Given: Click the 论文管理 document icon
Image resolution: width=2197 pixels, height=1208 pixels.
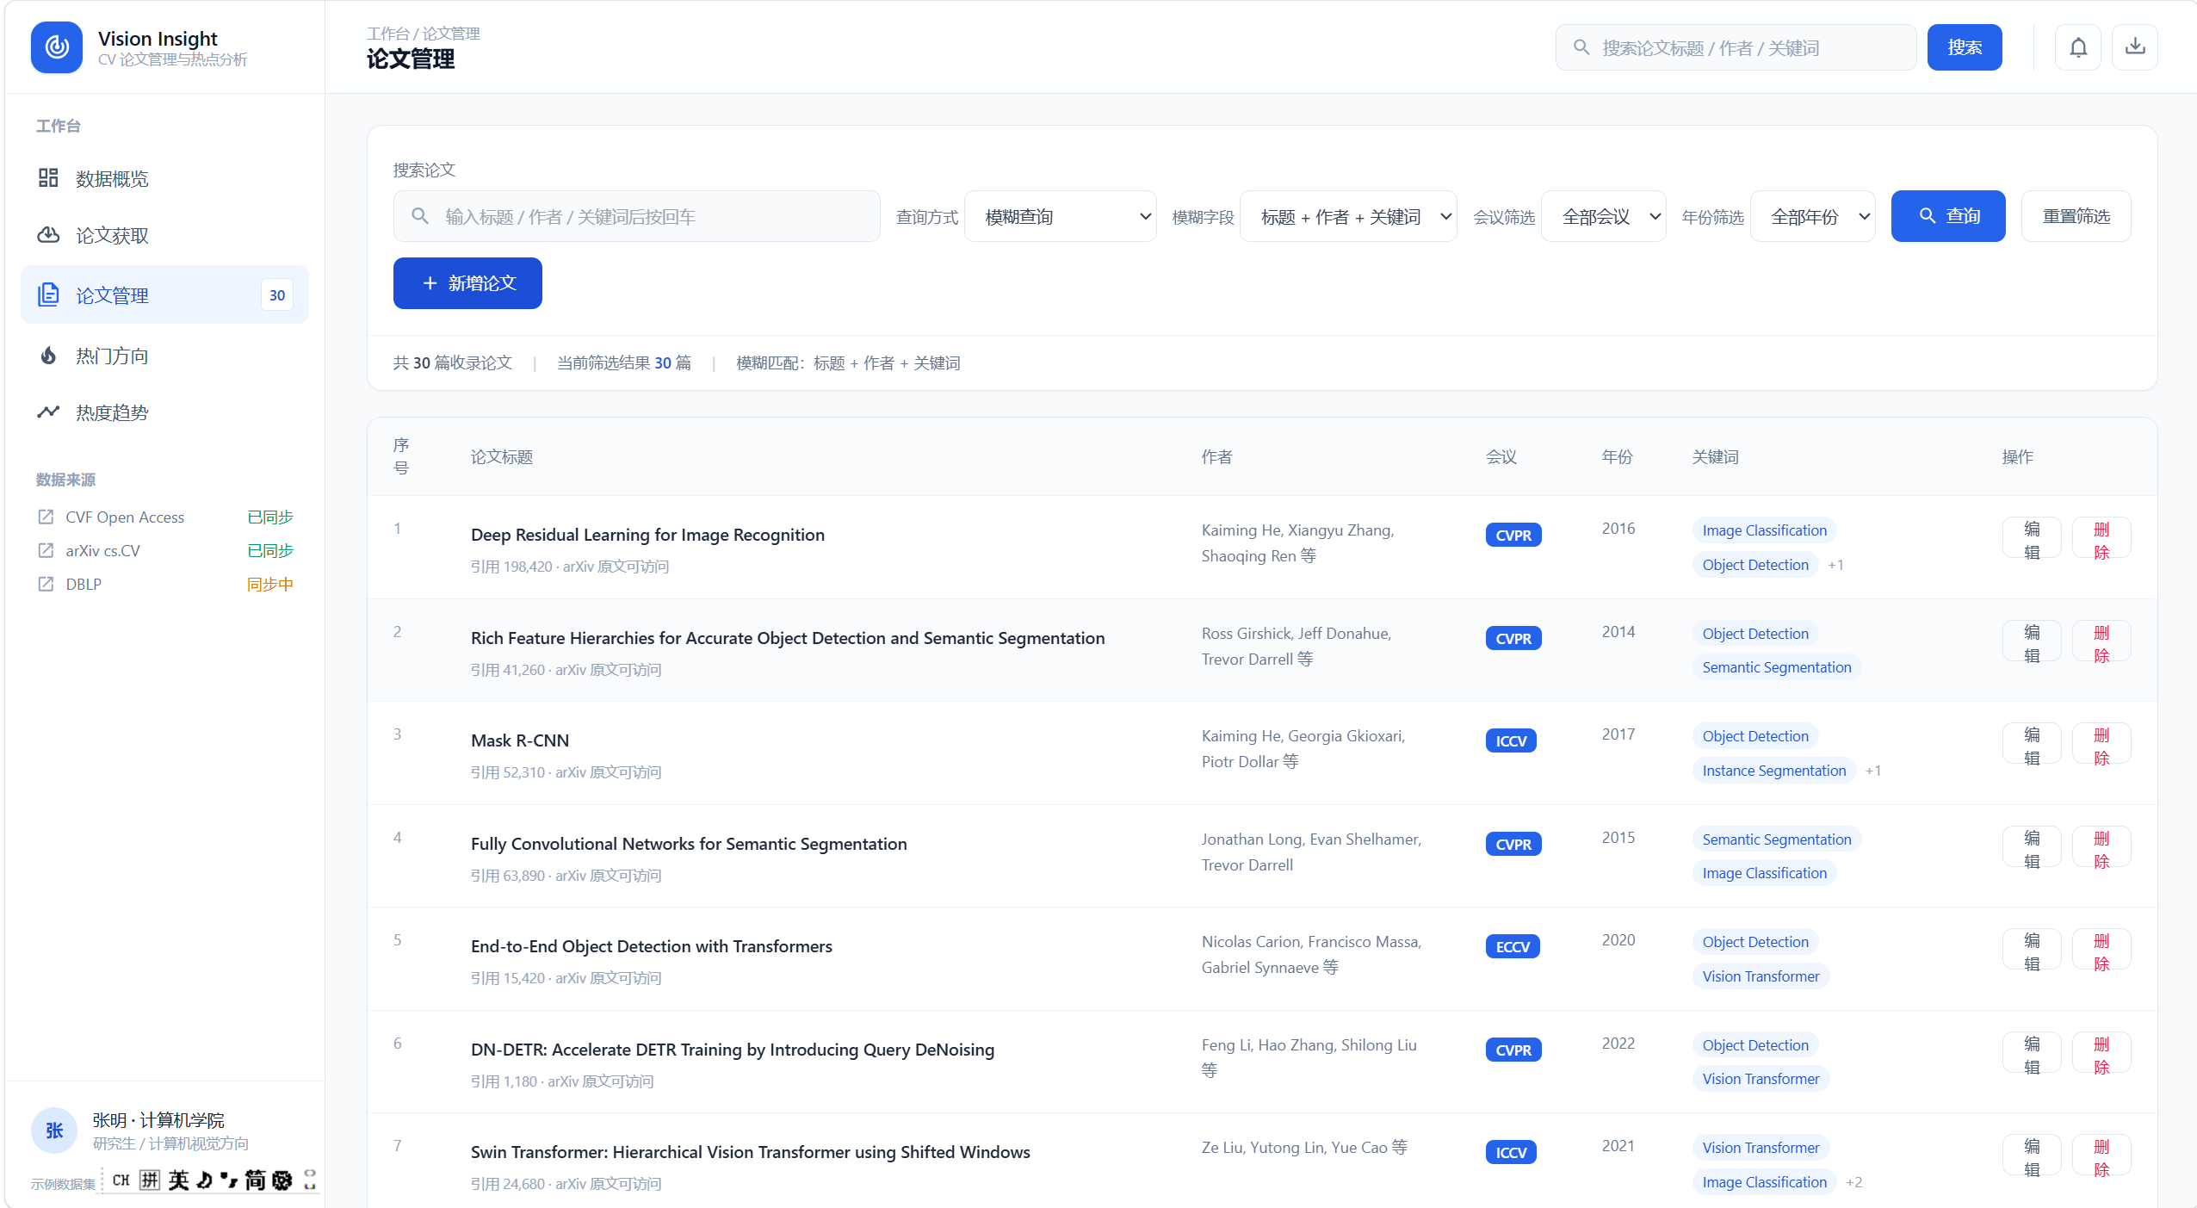Looking at the screenshot, I should coord(48,295).
